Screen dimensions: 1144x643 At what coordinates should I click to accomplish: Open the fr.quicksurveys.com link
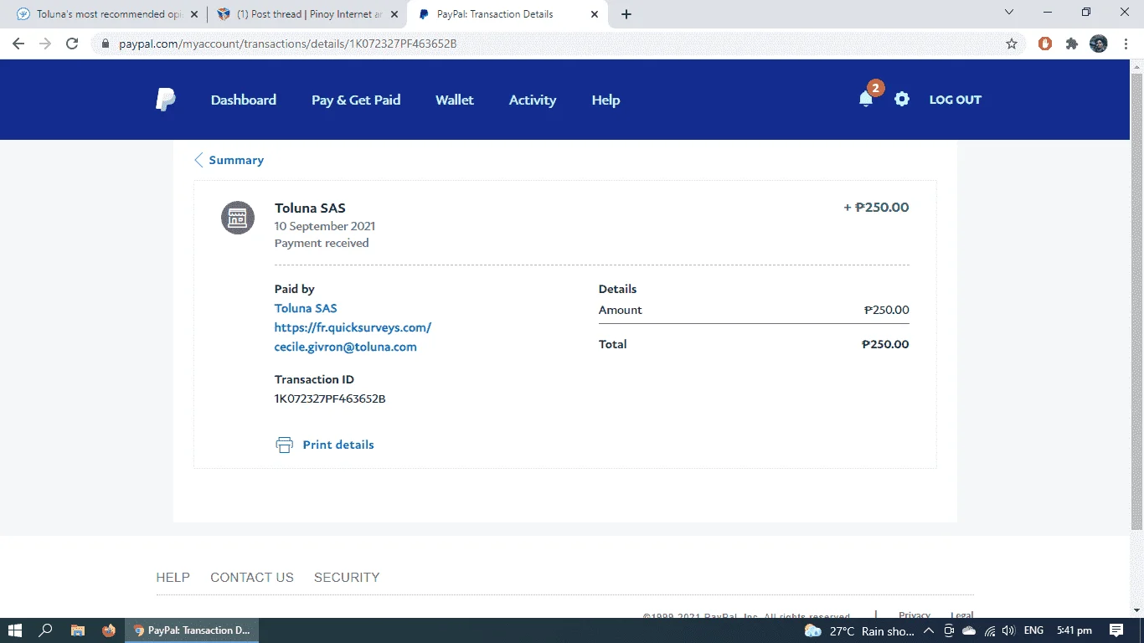(x=353, y=327)
